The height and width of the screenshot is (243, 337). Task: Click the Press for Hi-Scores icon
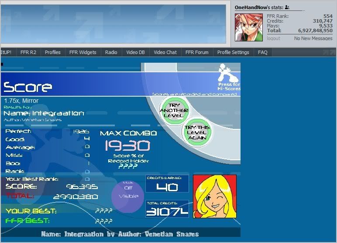(x=229, y=78)
